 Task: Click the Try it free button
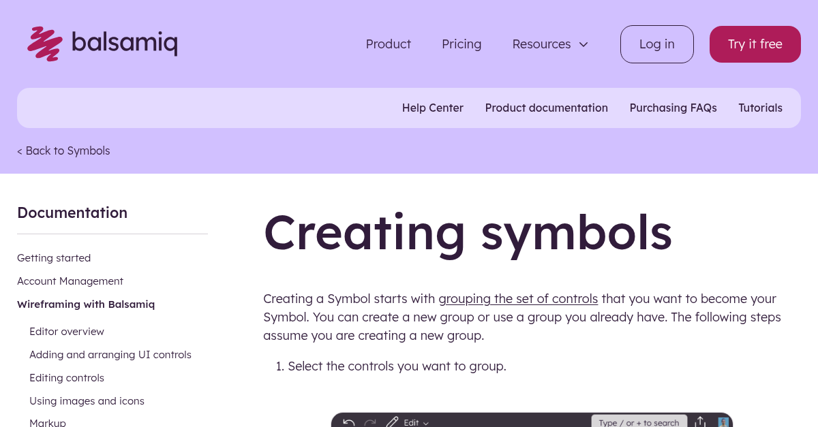coord(755,44)
